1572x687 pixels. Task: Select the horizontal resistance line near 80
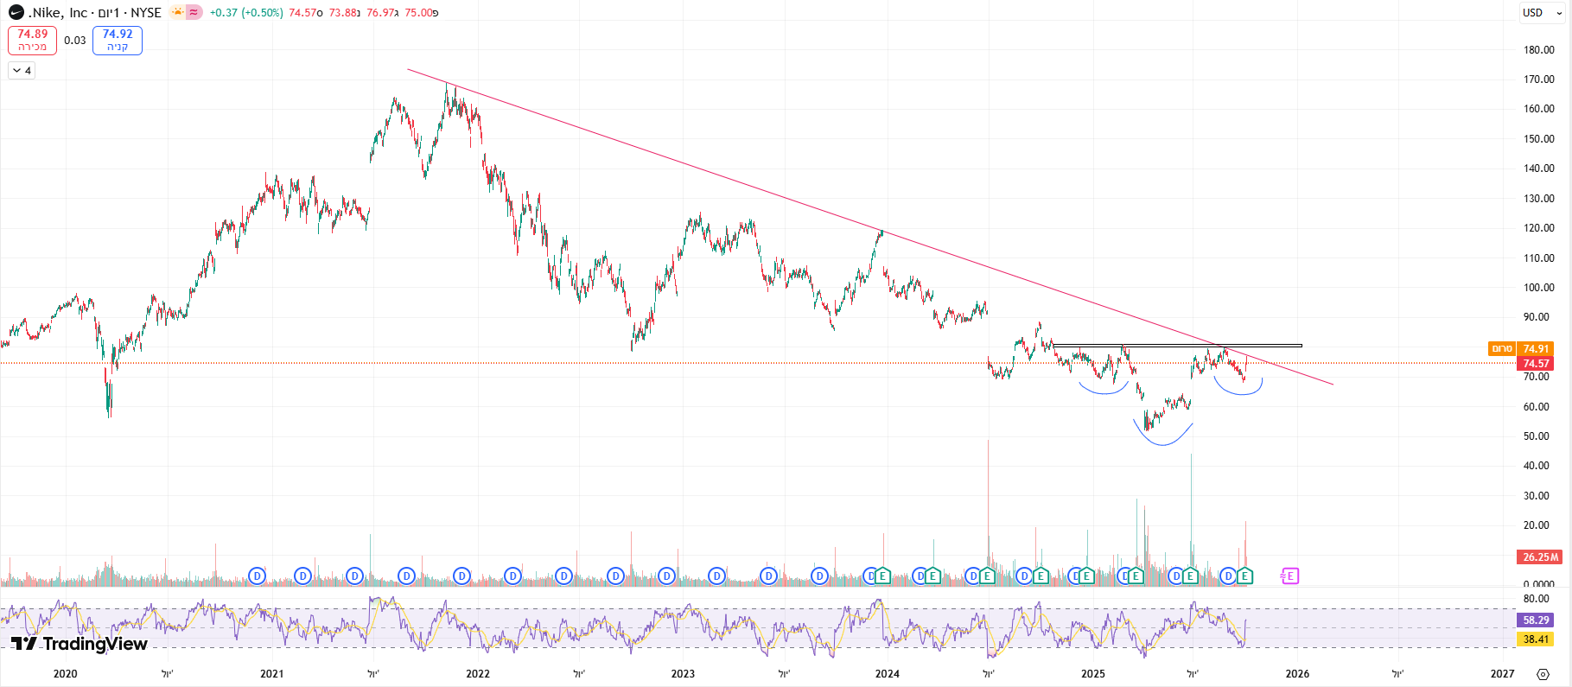(x=1177, y=346)
